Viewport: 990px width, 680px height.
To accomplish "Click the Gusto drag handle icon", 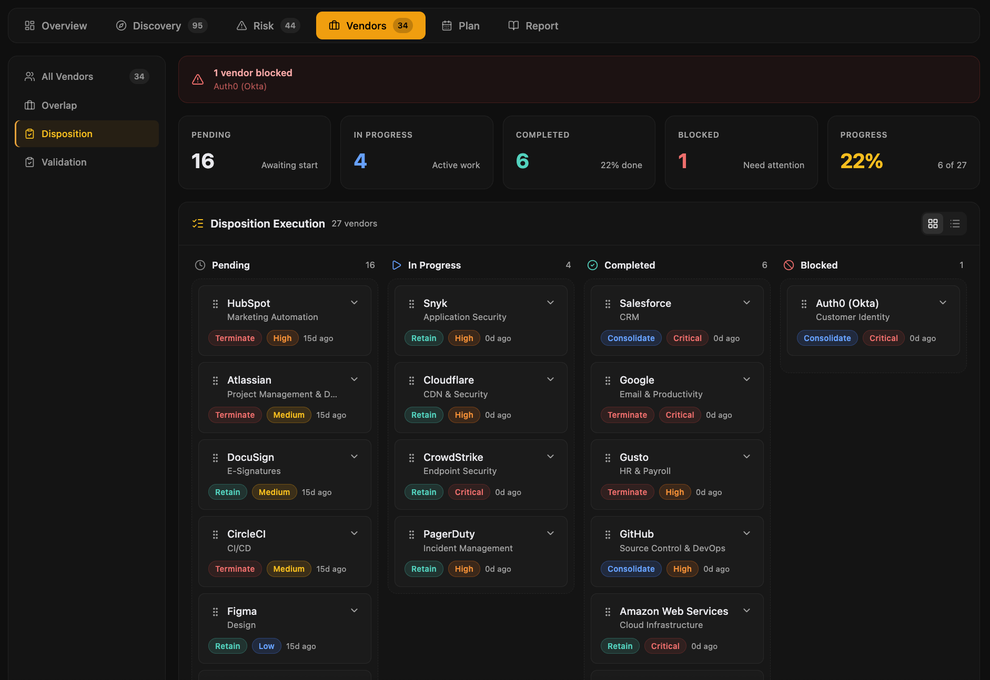I will (x=608, y=458).
